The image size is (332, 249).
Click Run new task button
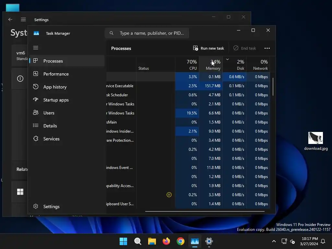coord(208,48)
